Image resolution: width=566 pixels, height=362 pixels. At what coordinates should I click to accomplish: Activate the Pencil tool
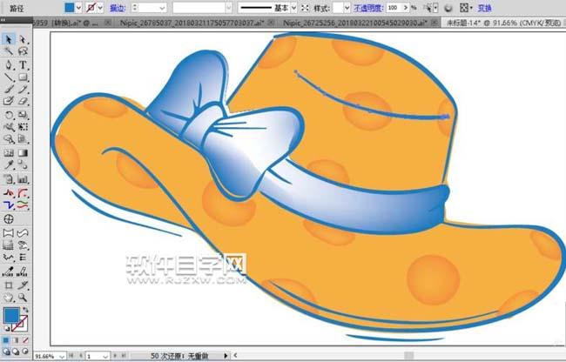(x=23, y=89)
